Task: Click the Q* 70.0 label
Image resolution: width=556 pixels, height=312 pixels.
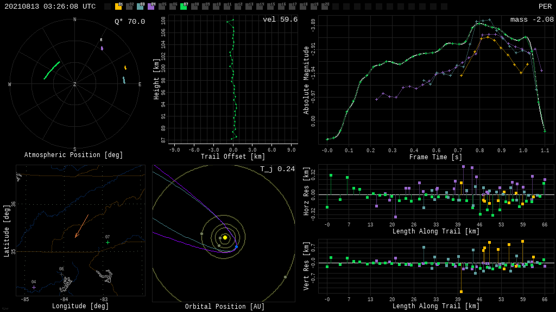Action: pos(129,22)
